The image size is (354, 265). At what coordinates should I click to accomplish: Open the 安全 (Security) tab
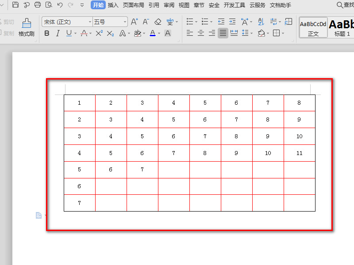click(x=214, y=5)
